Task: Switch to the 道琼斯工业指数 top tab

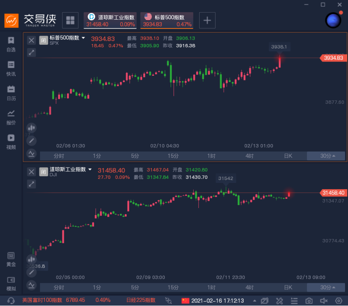Action: point(110,21)
